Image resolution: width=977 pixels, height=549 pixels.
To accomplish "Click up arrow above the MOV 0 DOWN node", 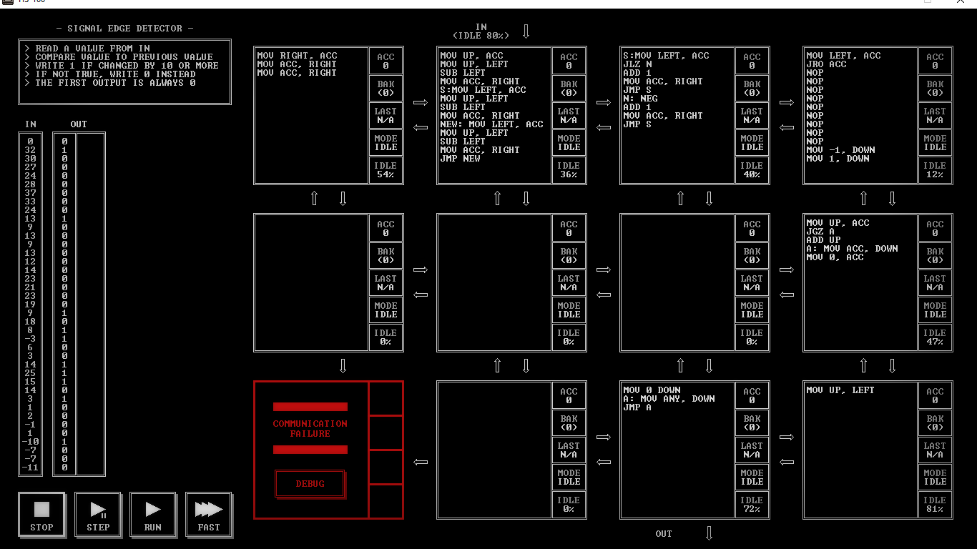I will [680, 366].
